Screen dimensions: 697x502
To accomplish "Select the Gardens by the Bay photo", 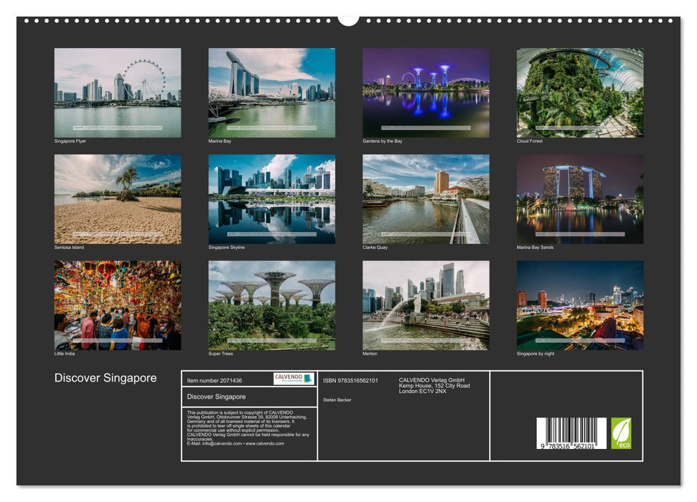I will pos(426,91).
